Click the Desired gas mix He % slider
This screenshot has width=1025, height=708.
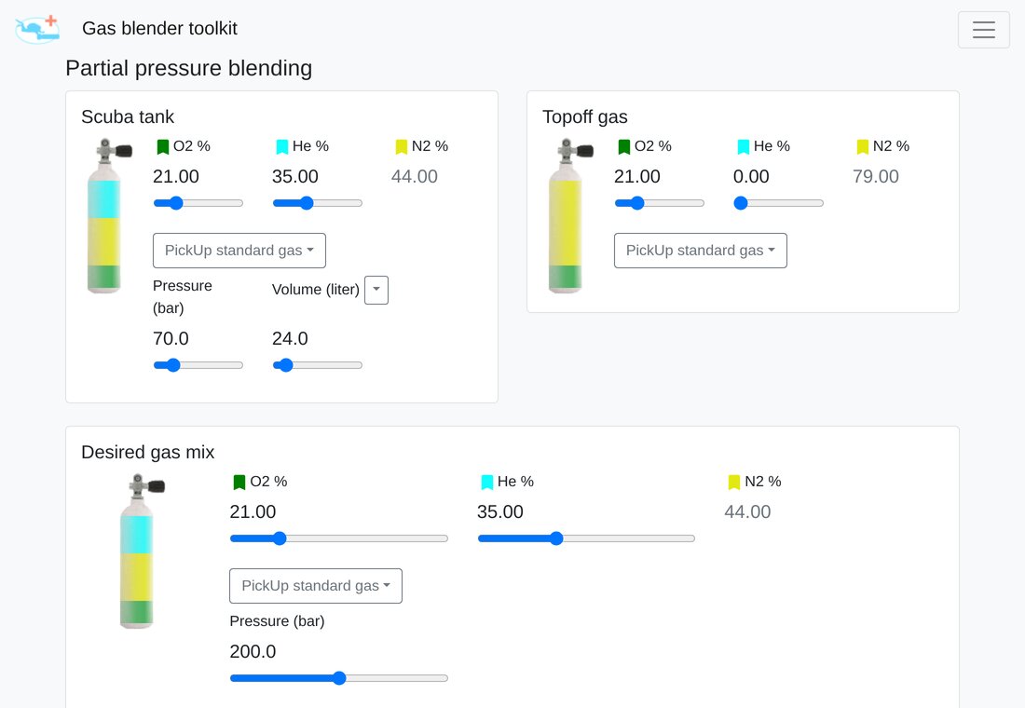586,538
